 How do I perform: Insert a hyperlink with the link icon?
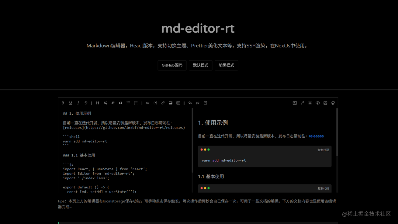tap(163, 103)
